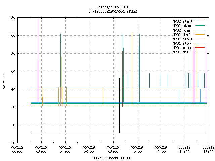Click the black spike at 08:30 reaching 52 V
The width and height of the screenshot is (215, 161).
120,106
